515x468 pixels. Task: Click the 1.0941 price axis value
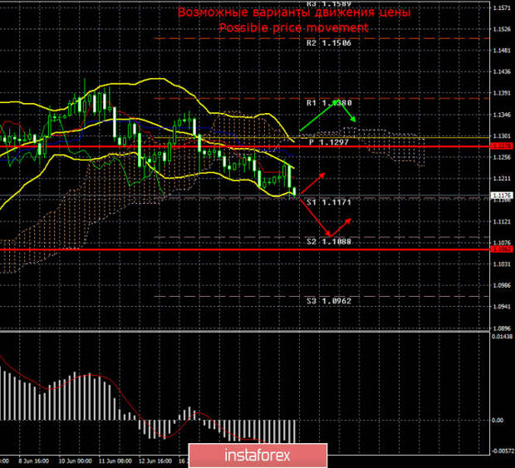point(503,307)
